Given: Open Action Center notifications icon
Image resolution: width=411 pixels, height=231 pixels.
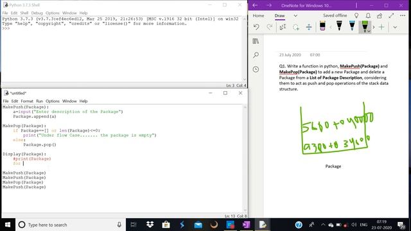Looking at the screenshot, I should point(401,225).
